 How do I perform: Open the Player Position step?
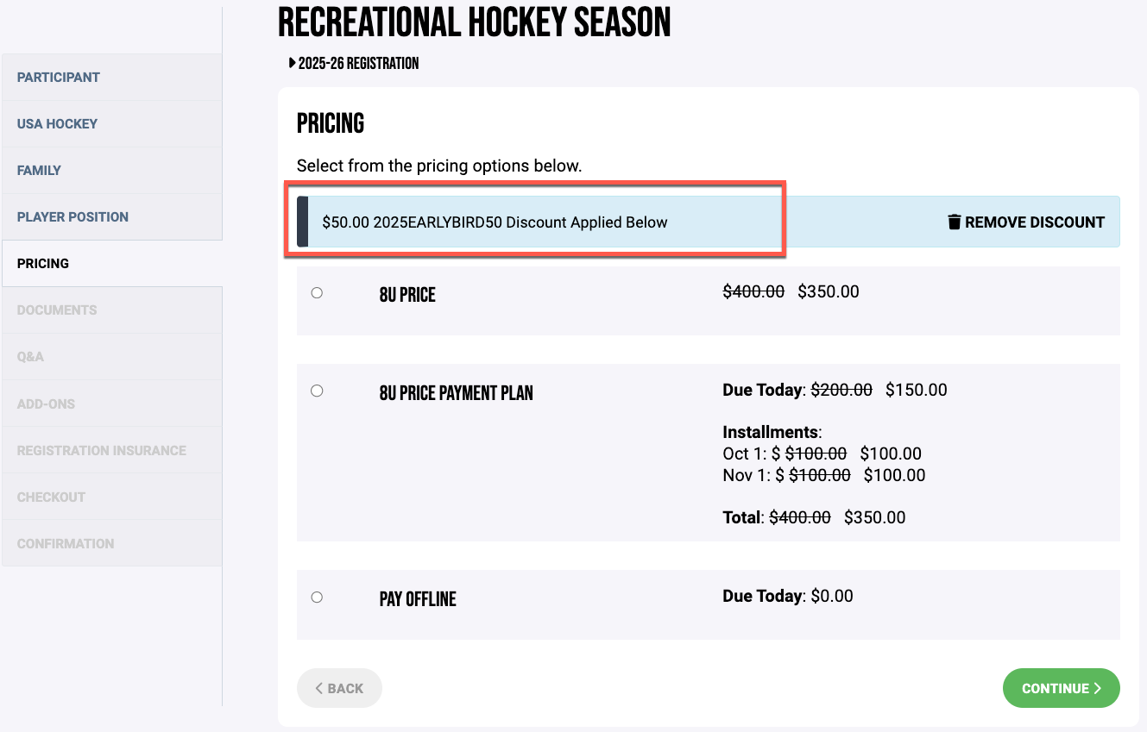click(72, 217)
